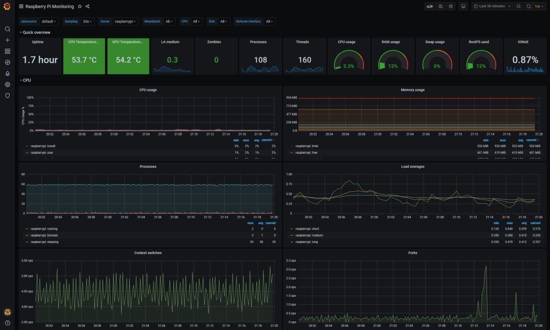This screenshot has height=330, width=550.
Task: Click the Grafana logo home icon
Action: [x=6, y=6]
